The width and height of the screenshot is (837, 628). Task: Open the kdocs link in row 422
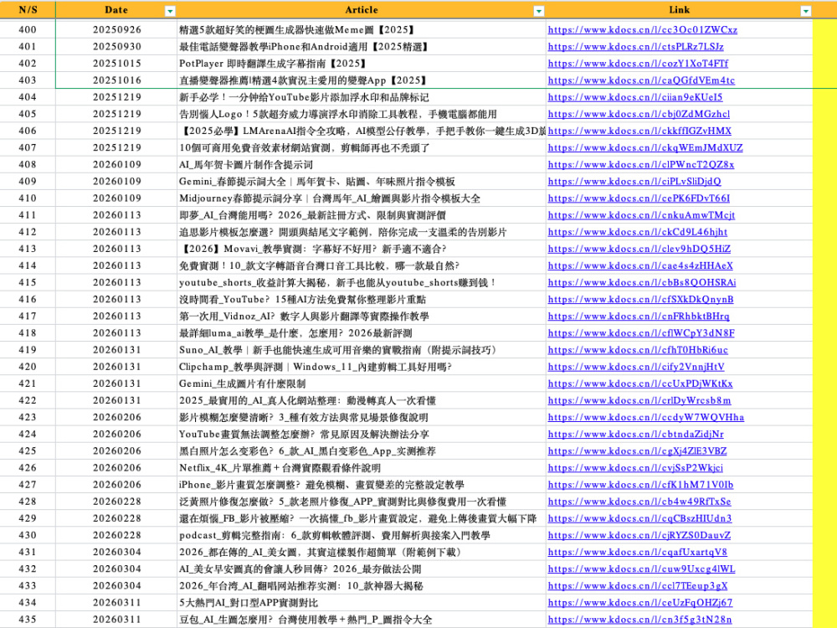click(x=639, y=400)
